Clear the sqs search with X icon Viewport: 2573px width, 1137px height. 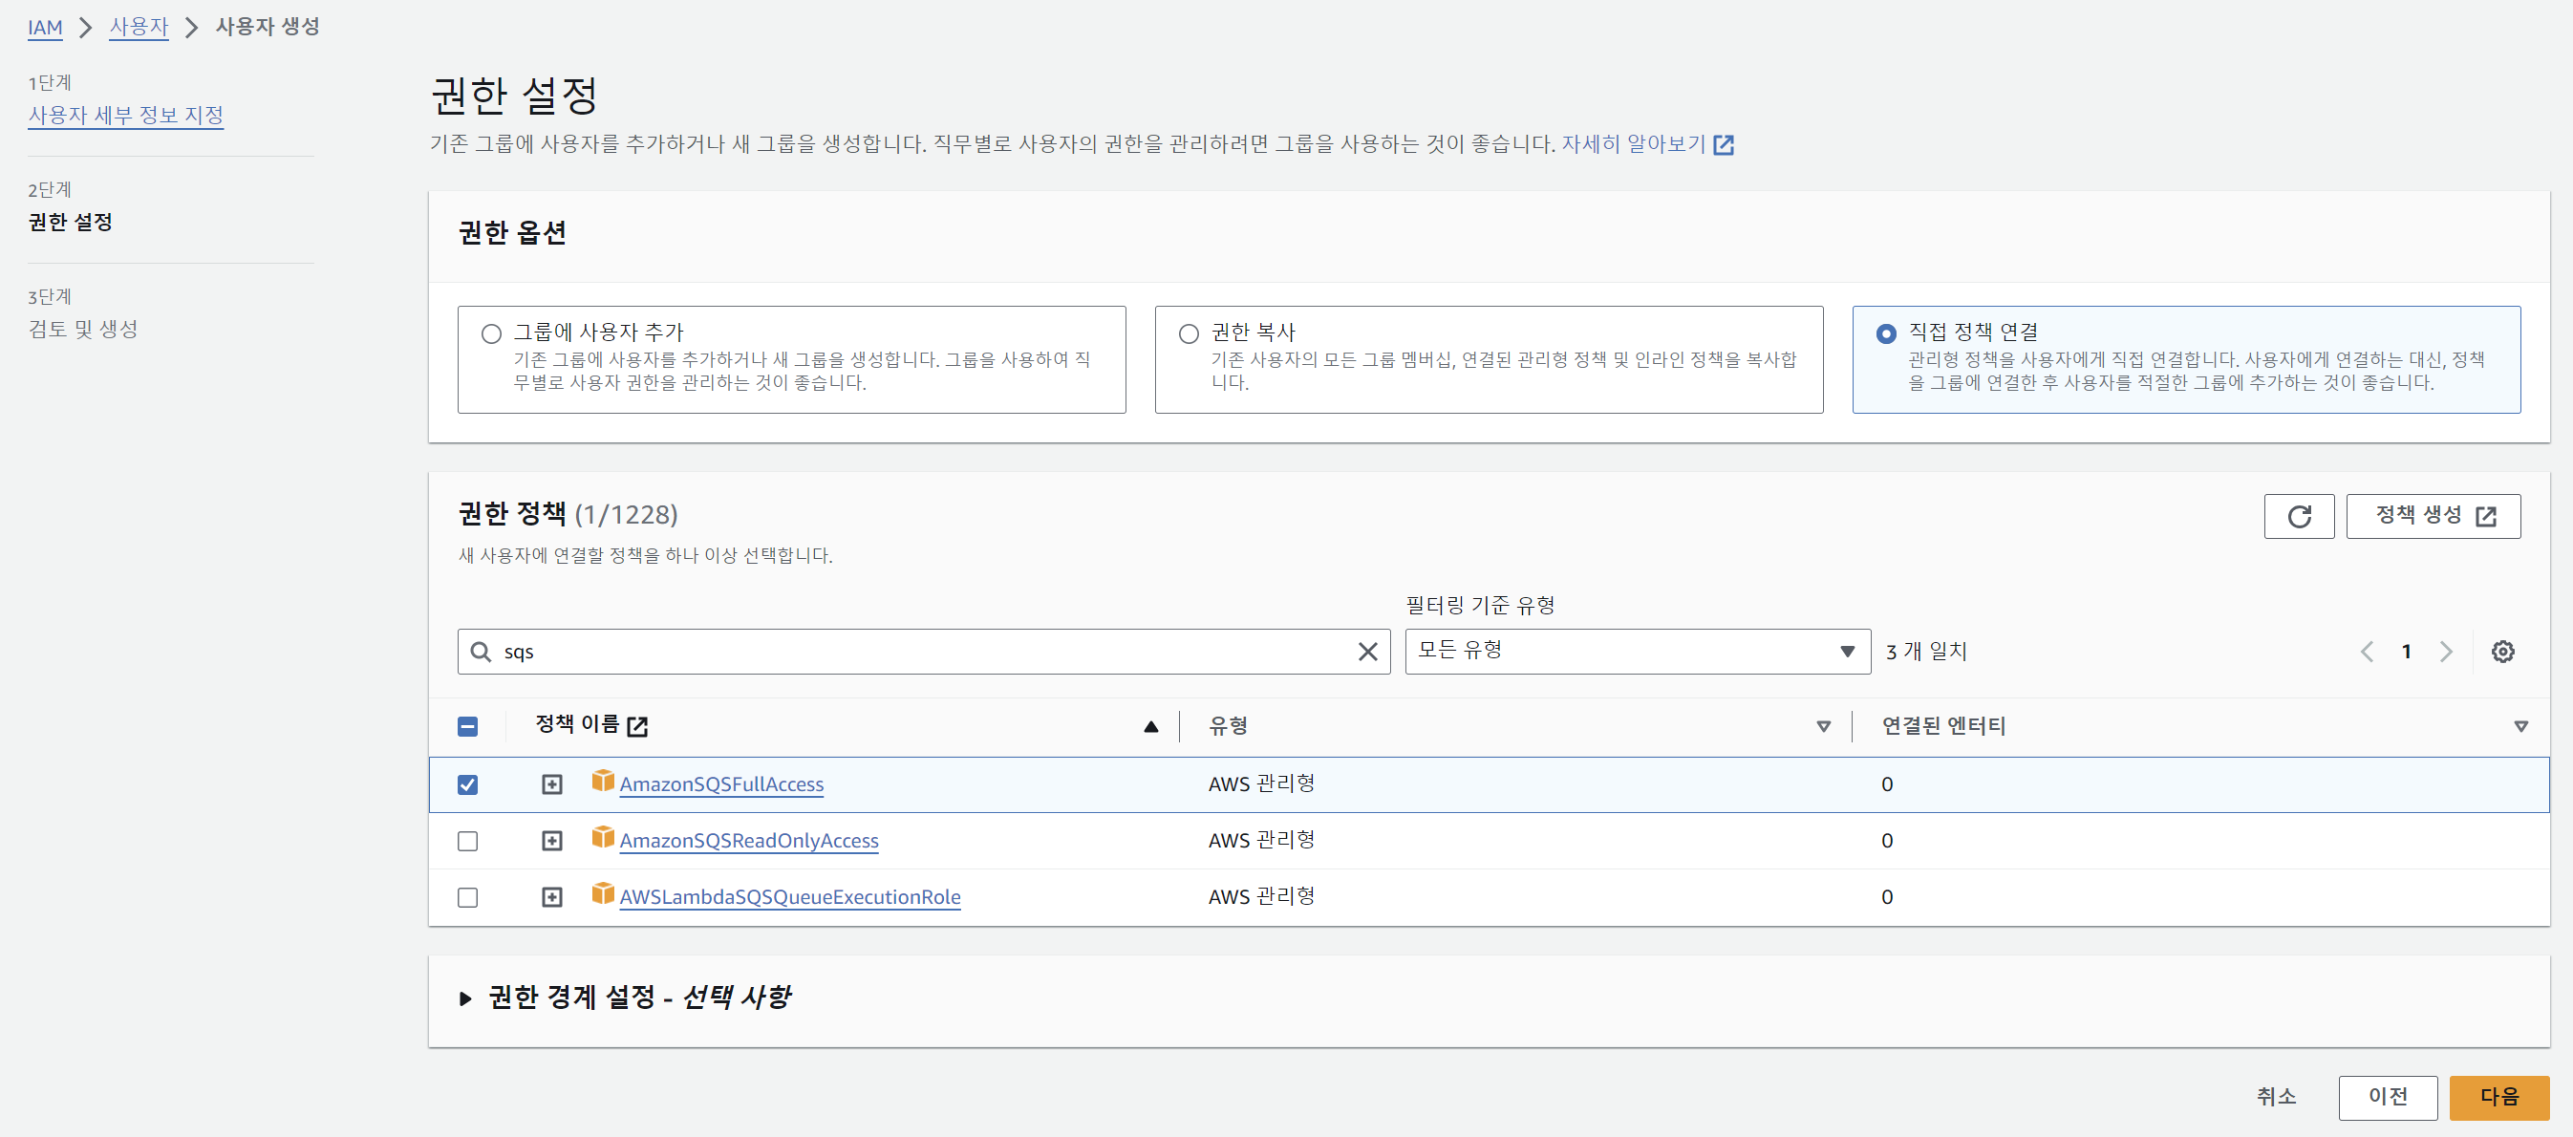pos(1367,652)
